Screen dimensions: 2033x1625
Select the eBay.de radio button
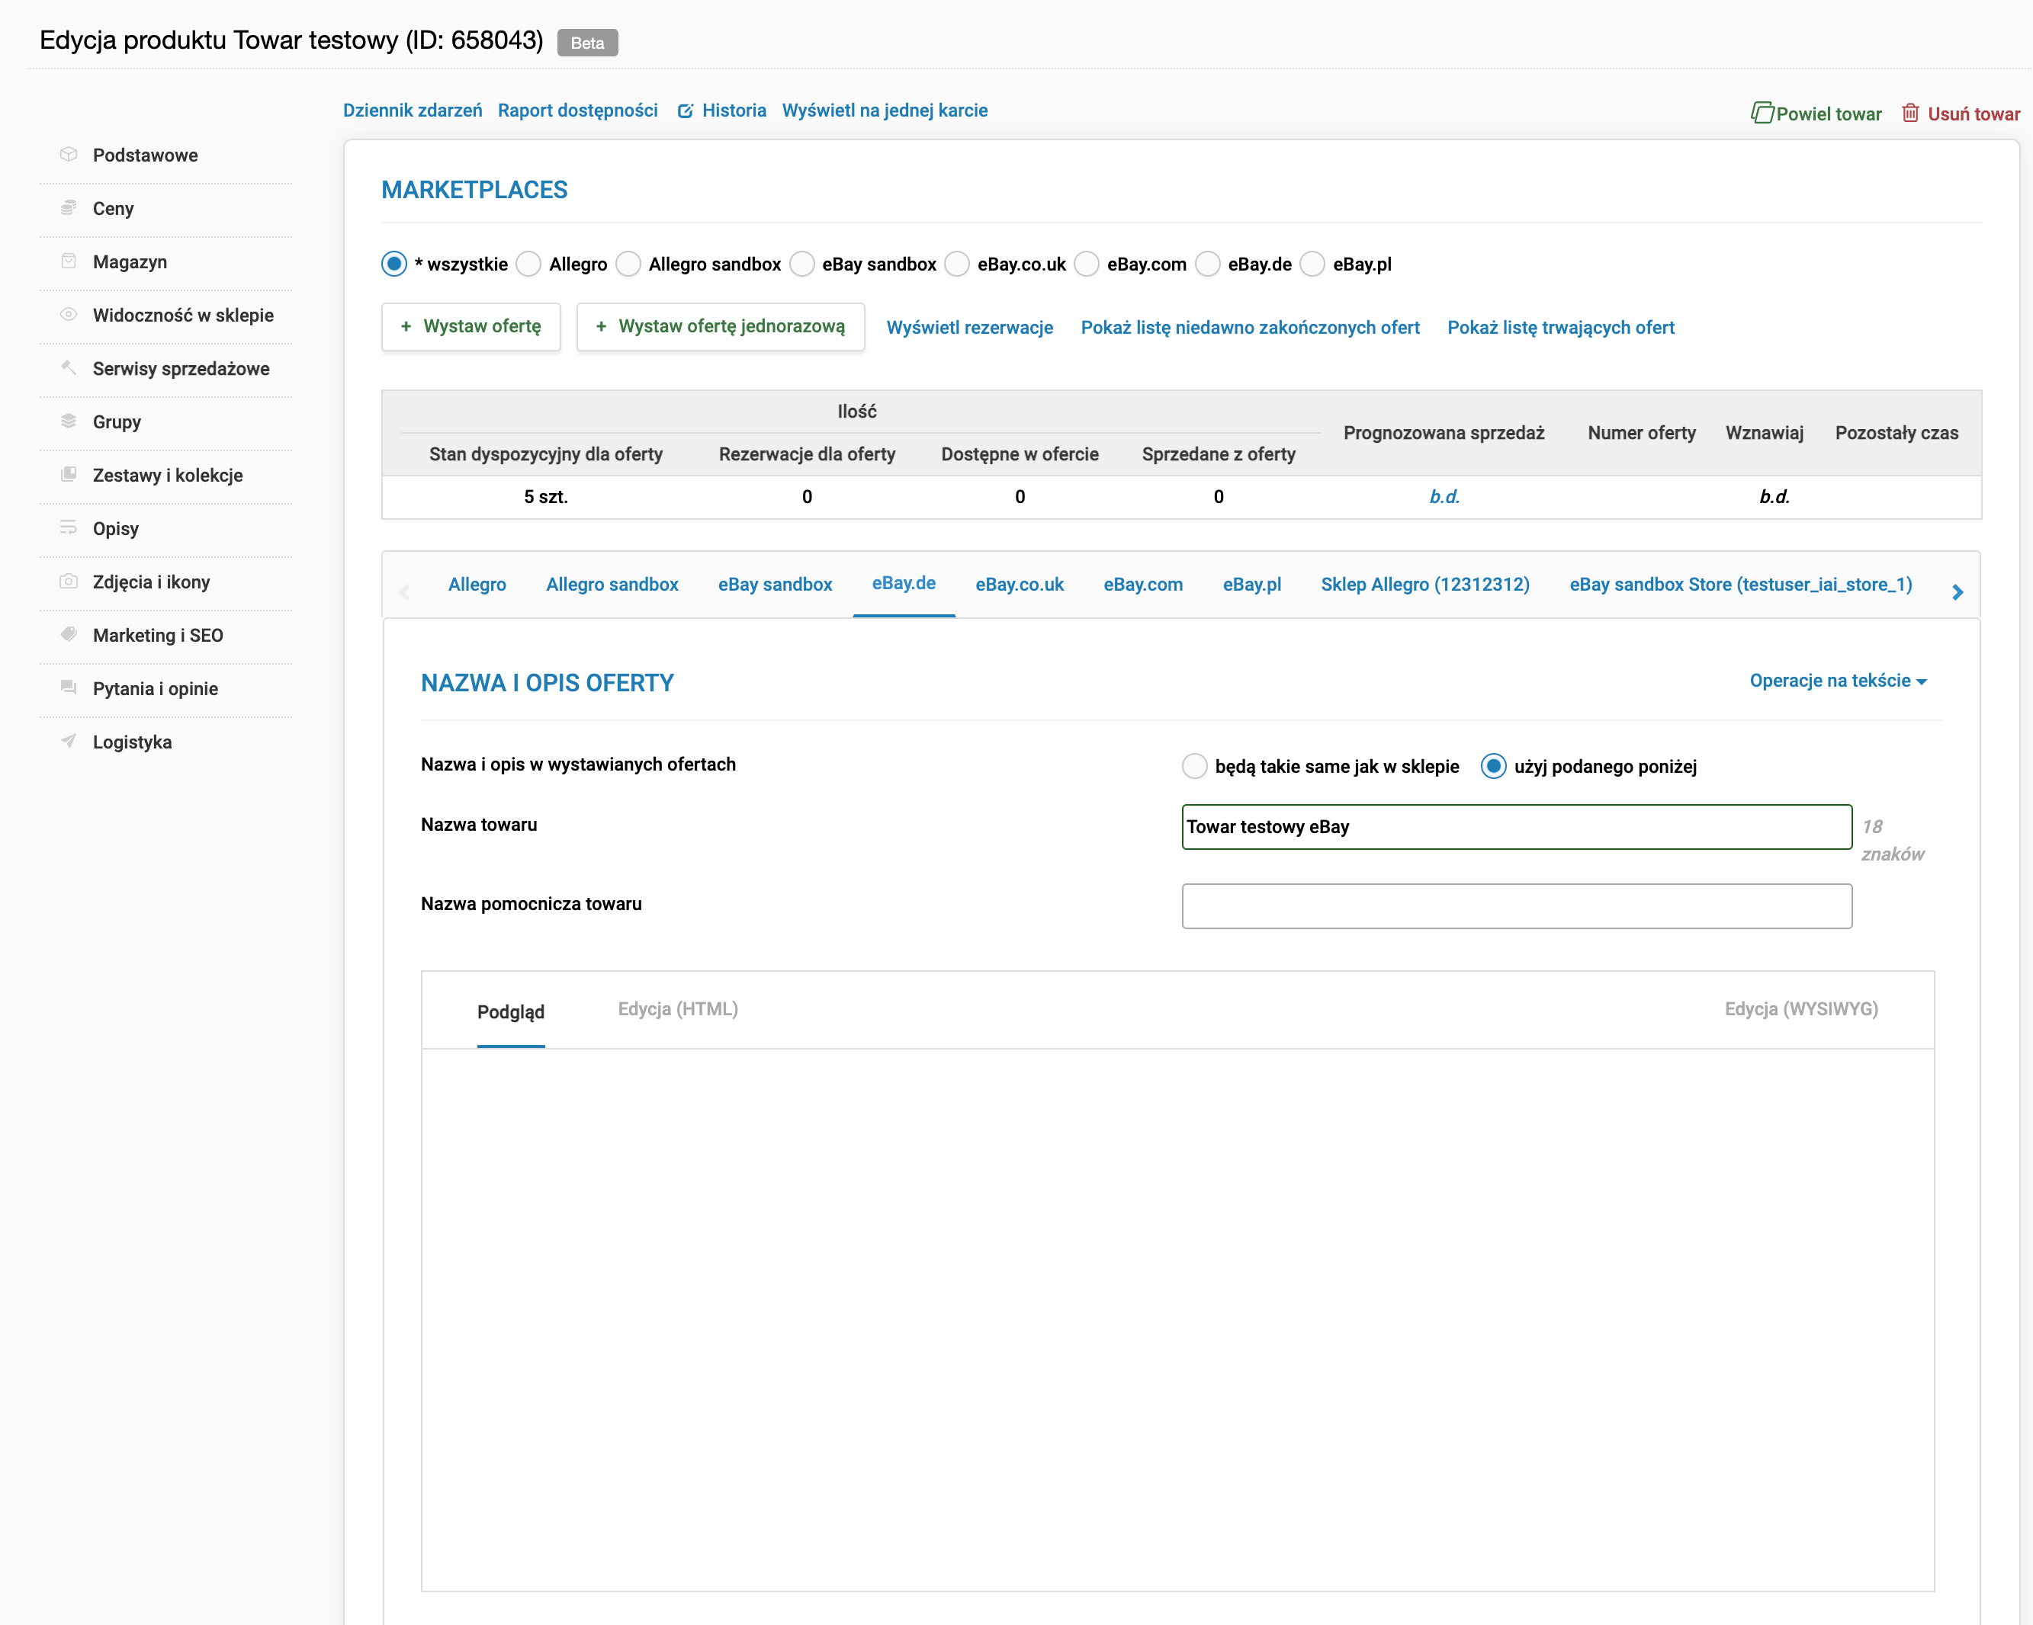point(1208,264)
